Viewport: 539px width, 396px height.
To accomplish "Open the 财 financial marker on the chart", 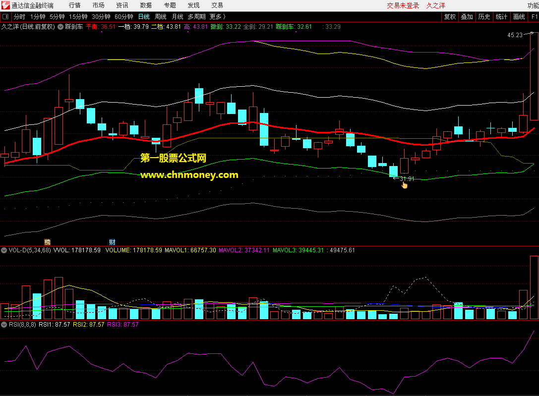I will [112, 242].
